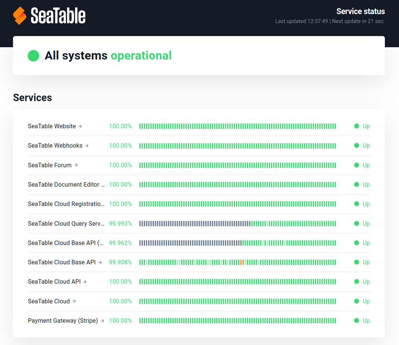399x345 pixels.
Task: Click the arrow beside Payment Gateway (Stripe)
Action: [102, 320]
